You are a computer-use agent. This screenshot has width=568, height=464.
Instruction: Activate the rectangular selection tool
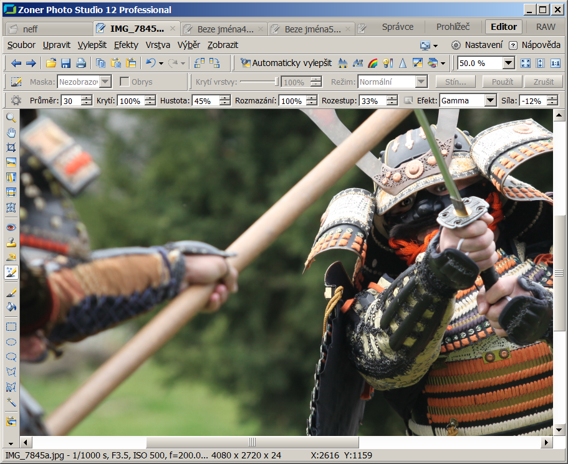point(11,326)
